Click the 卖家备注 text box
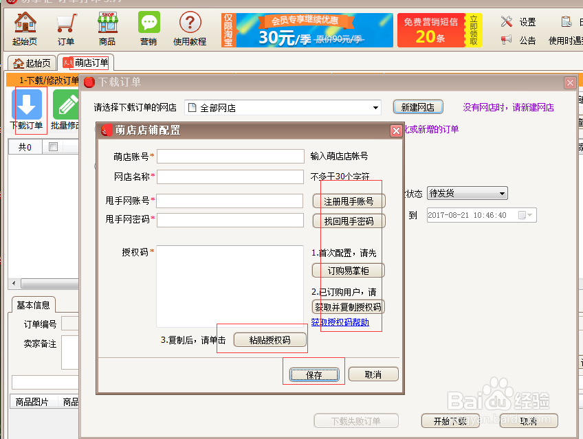 pyautogui.click(x=70, y=352)
